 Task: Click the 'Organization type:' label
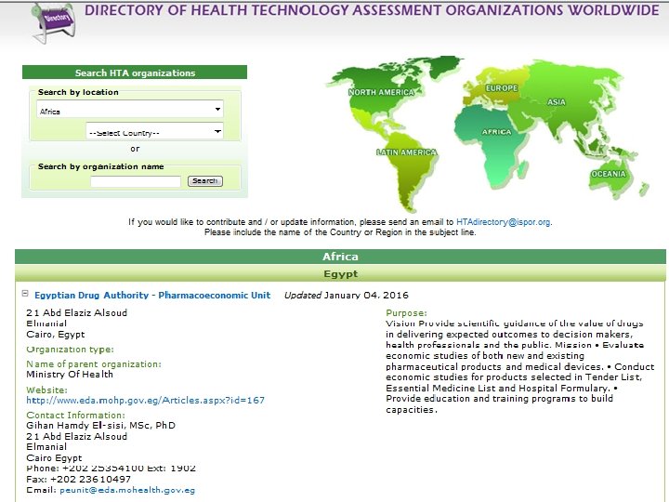tap(70, 350)
